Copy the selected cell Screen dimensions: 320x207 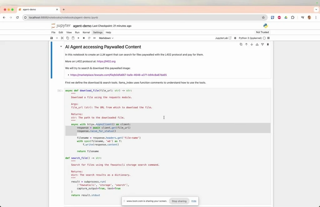pyautogui.click(x=67, y=38)
